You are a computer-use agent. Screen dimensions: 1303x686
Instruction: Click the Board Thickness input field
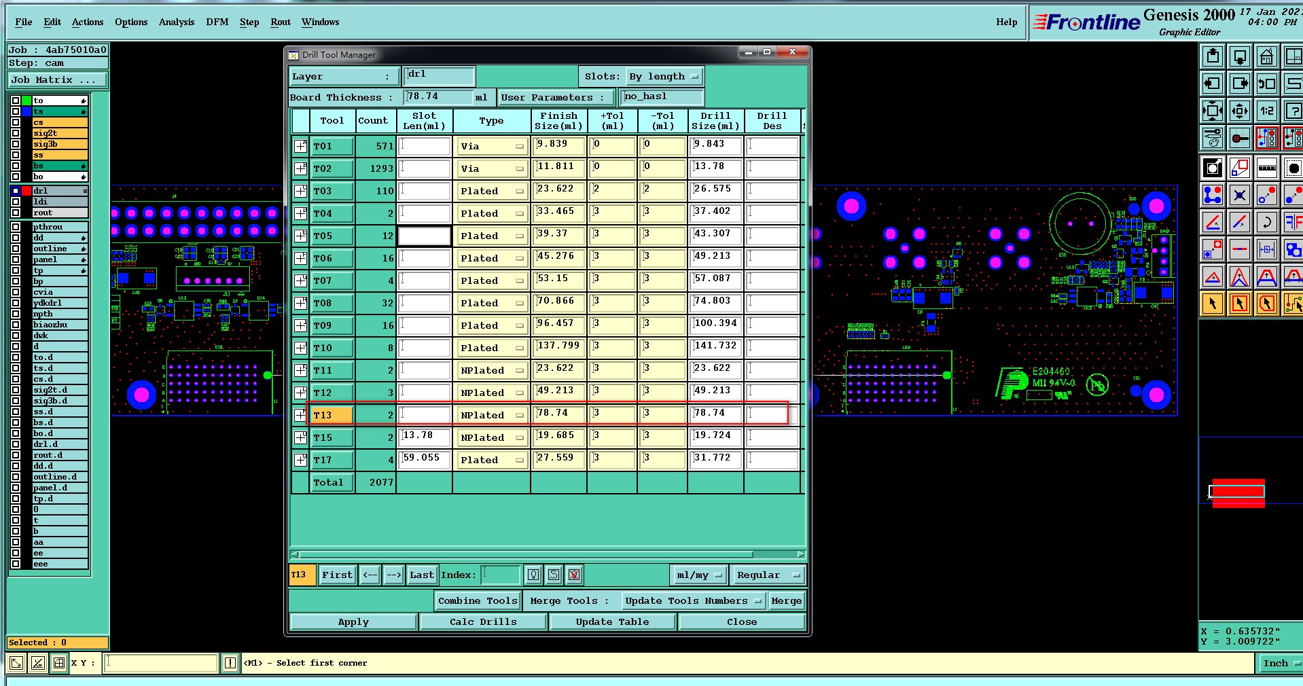(x=438, y=97)
